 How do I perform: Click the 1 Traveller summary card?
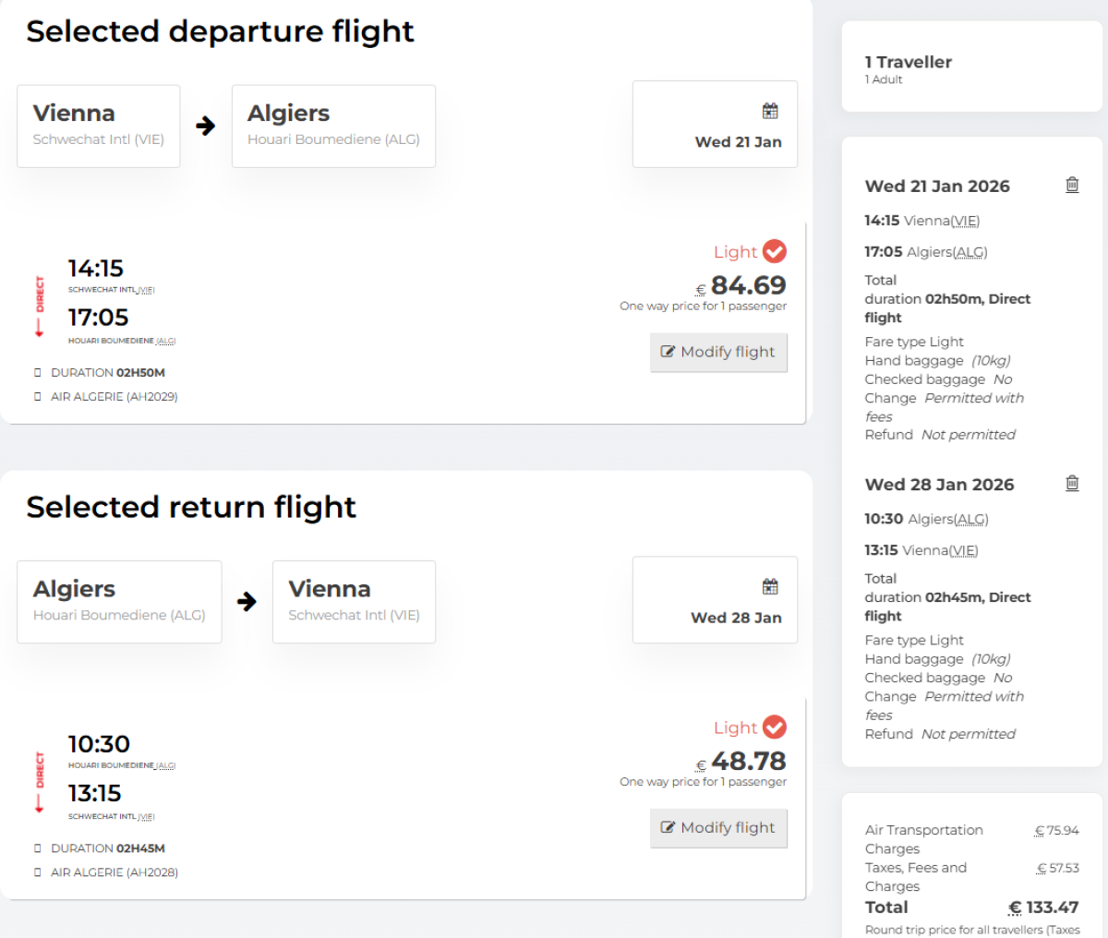pos(971,68)
